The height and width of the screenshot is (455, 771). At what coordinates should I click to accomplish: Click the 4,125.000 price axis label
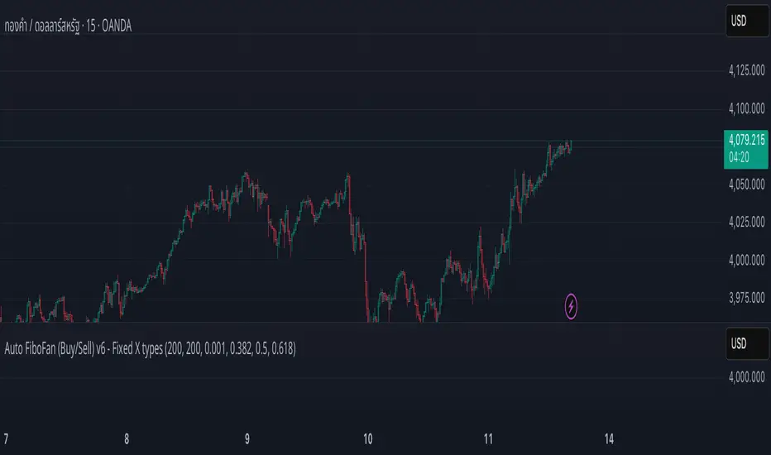coord(745,72)
